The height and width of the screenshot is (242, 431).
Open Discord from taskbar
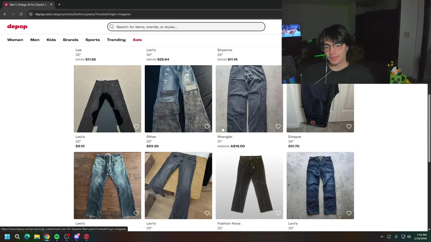click(x=76, y=237)
